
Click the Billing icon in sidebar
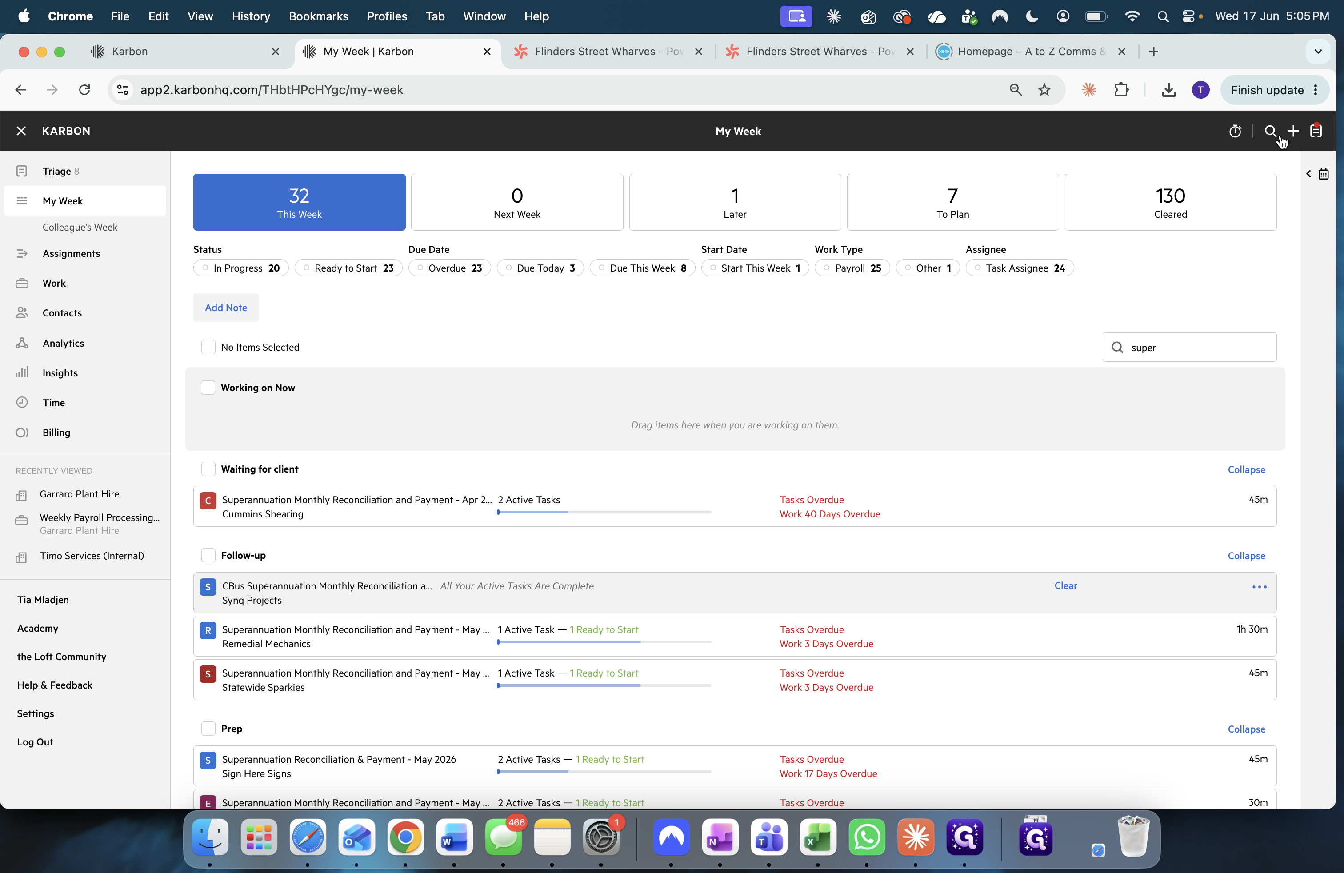point(22,432)
